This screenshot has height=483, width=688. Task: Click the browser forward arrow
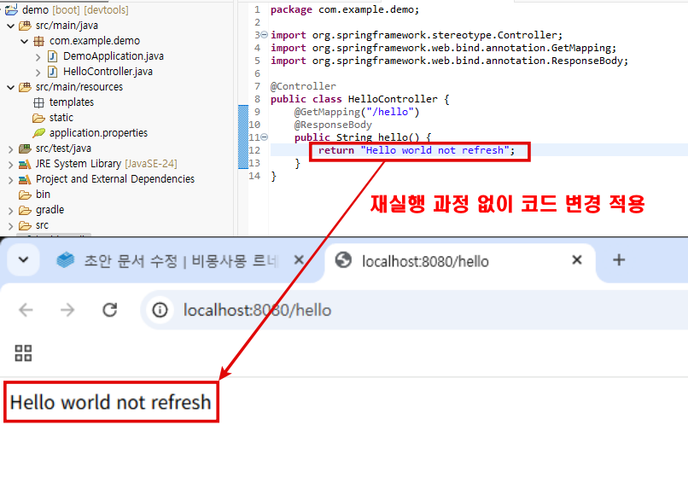[67, 310]
